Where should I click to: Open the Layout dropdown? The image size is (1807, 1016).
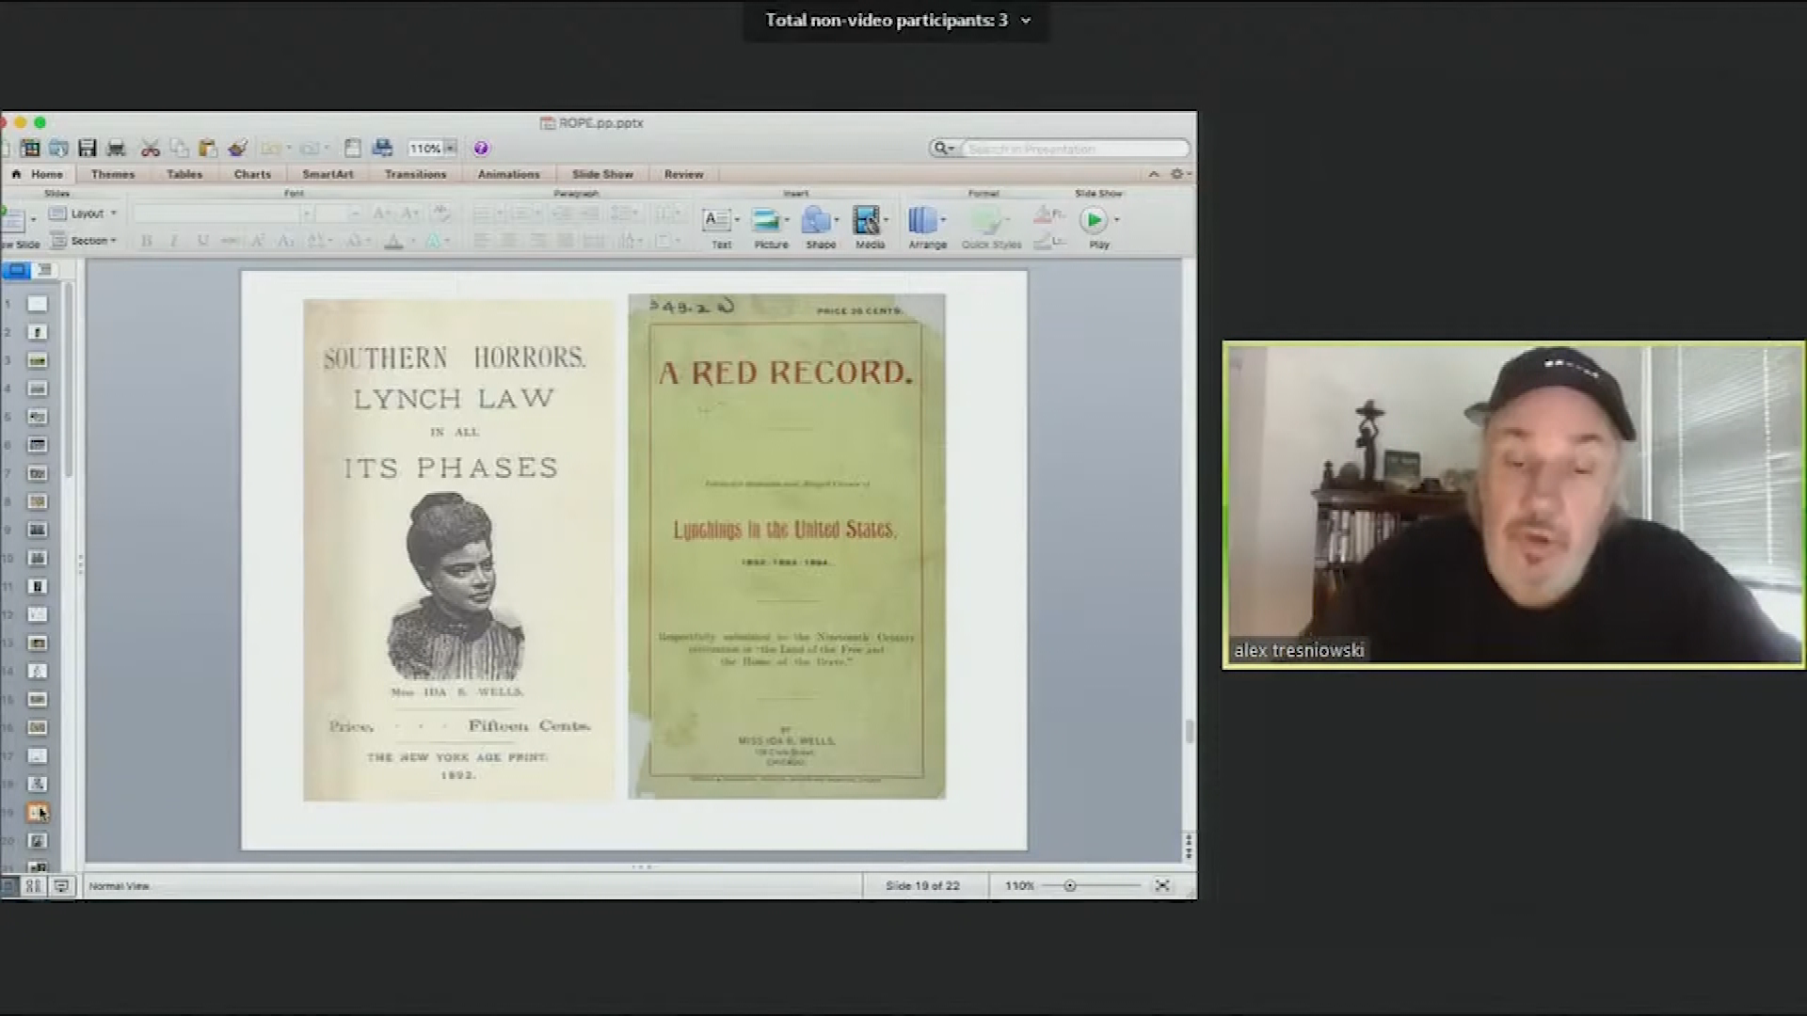pos(84,214)
